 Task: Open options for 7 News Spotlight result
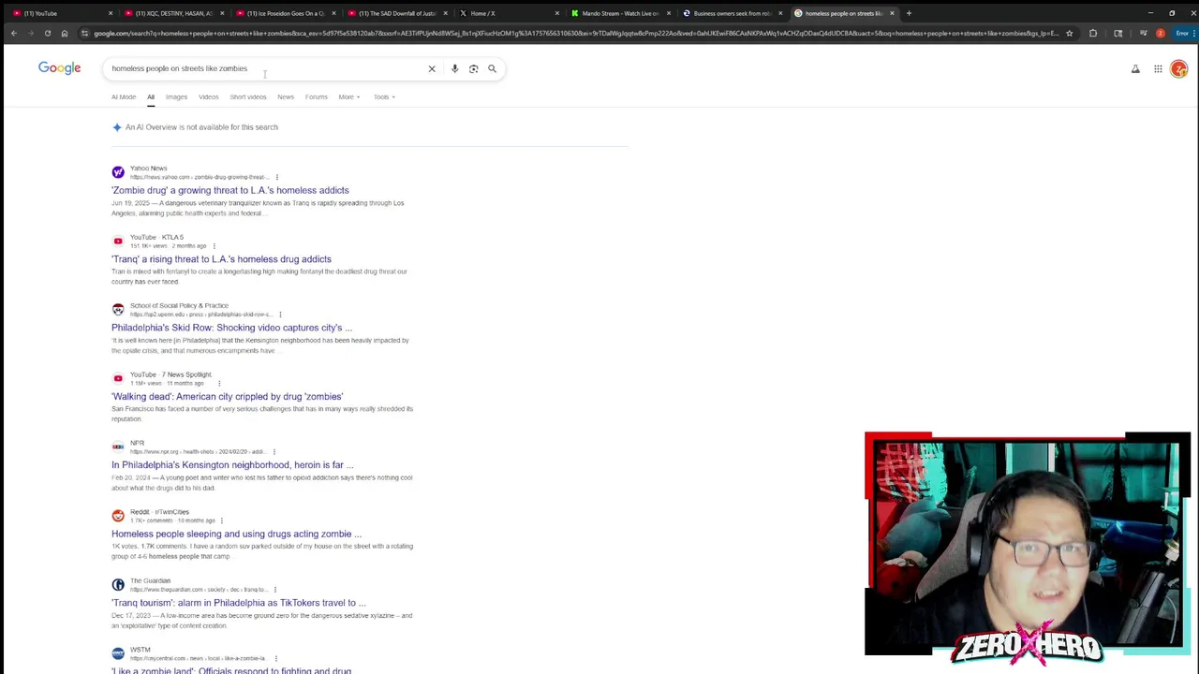[x=219, y=383]
